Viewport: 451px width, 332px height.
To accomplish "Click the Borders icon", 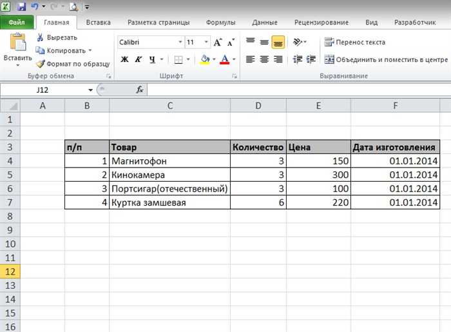I will click(178, 59).
